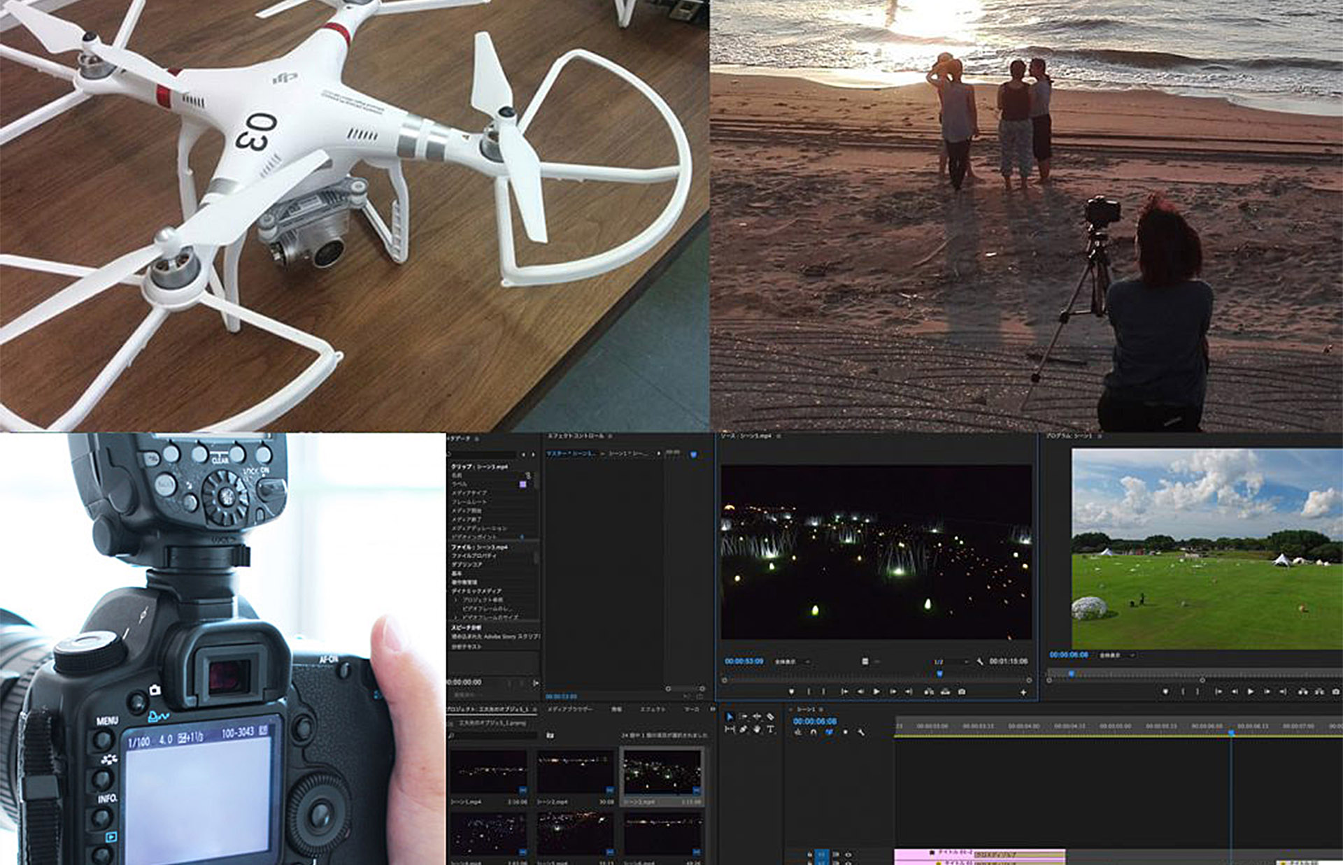Play the Source monitor clip
1343x865 pixels.
click(876, 691)
